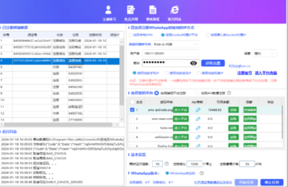Image resolution: width=288 pixels, height=187 pixels.
Task: Check the 5sim.net row checkbox
Action: tap(132, 128)
